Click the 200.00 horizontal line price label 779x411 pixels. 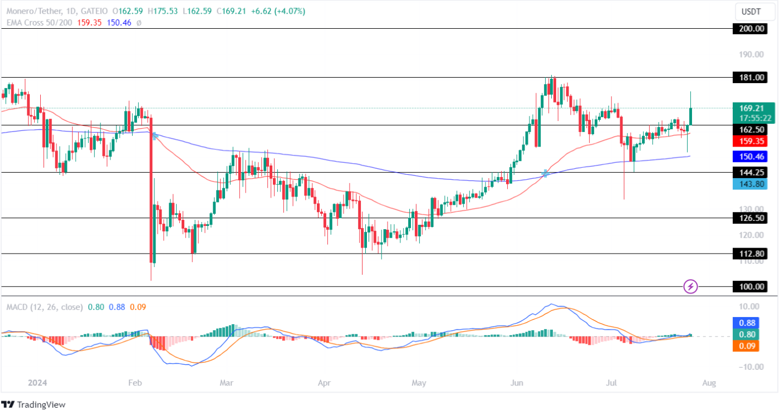tap(750, 29)
